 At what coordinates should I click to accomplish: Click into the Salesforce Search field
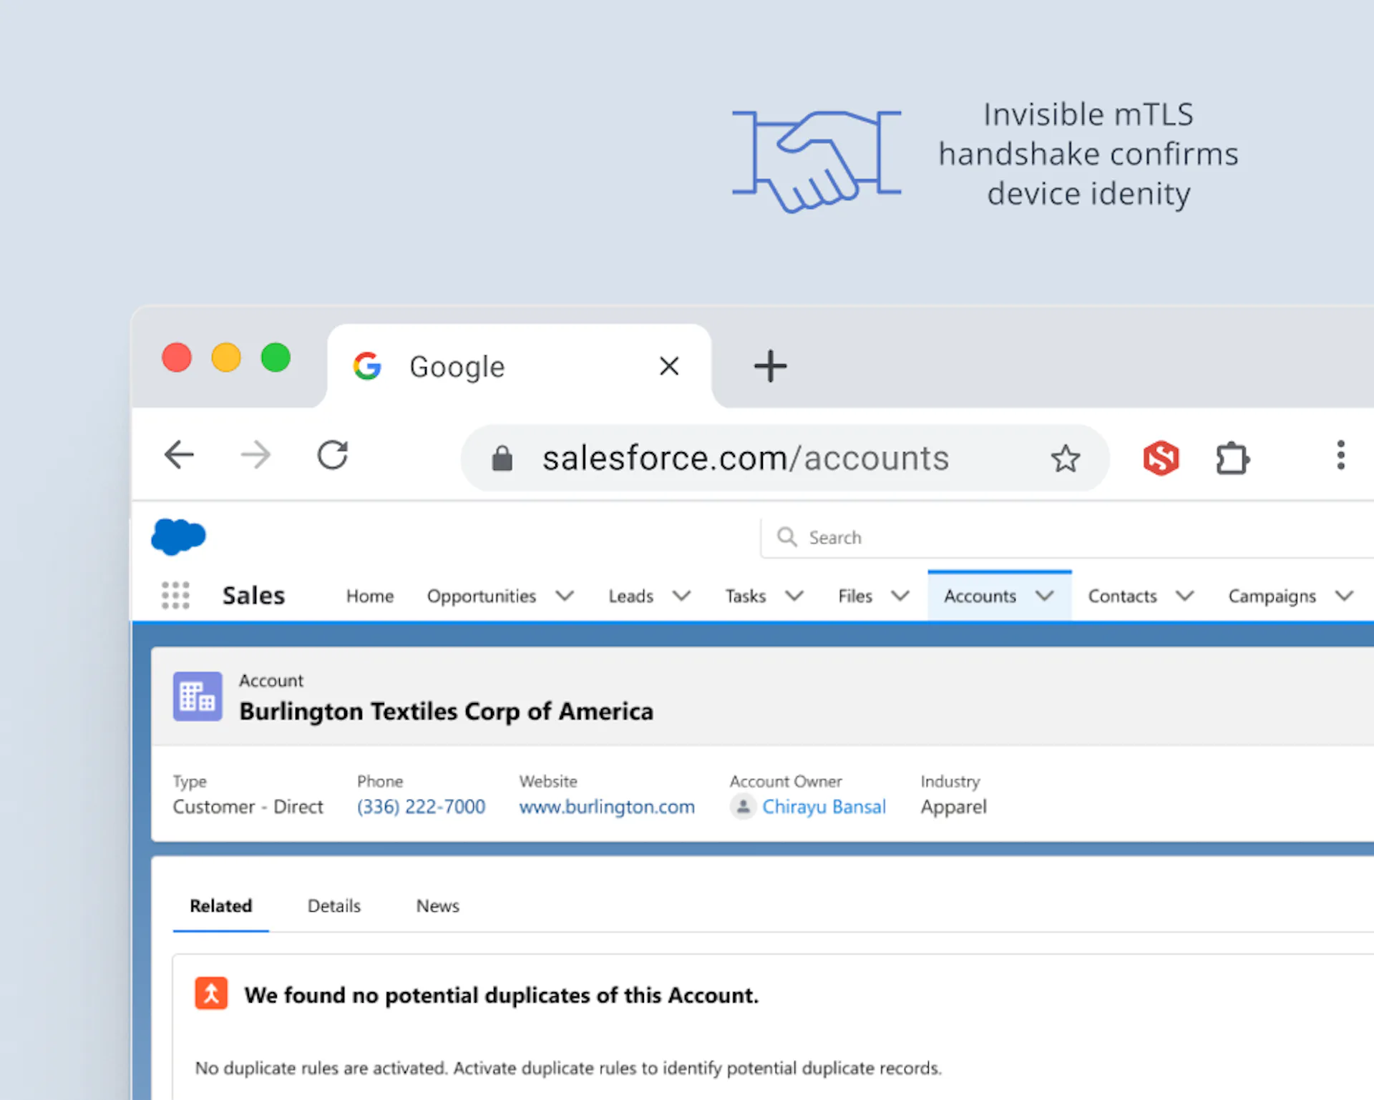point(1068,537)
